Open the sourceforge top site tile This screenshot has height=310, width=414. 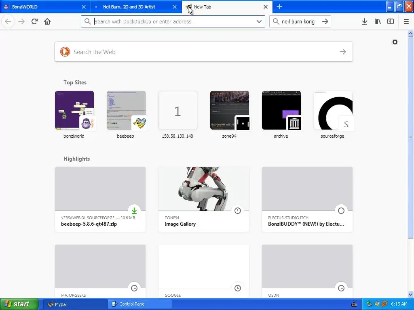(x=333, y=115)
